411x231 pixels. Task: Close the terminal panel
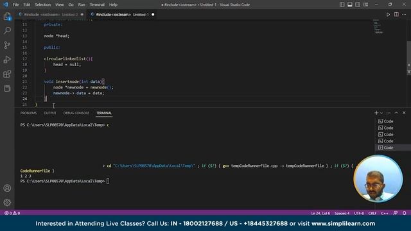(x=404, y=113)
